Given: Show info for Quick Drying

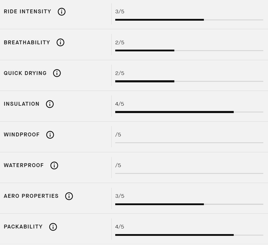Looking at the screenshot, I should point(57,73).
